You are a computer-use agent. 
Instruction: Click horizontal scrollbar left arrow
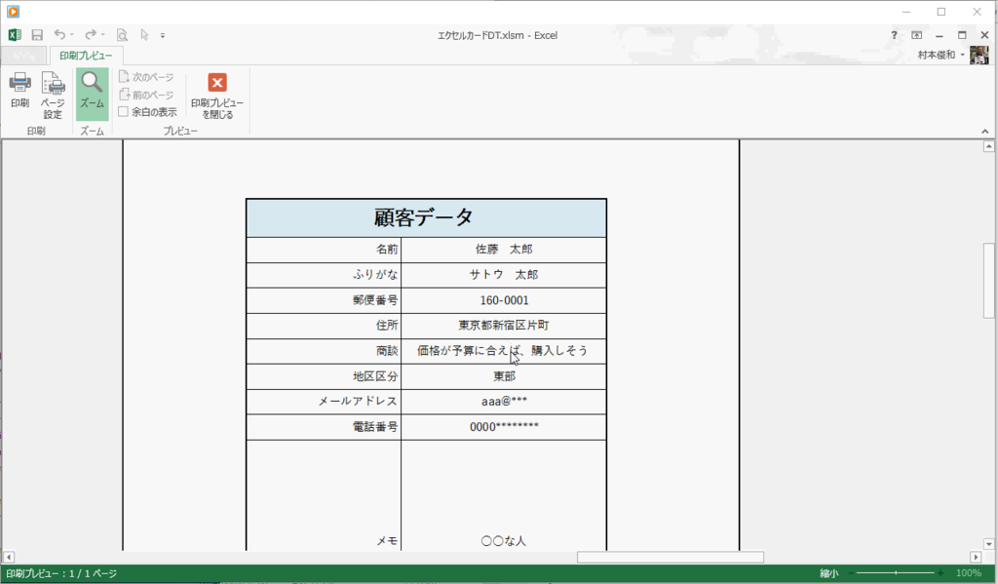(8, 558)
